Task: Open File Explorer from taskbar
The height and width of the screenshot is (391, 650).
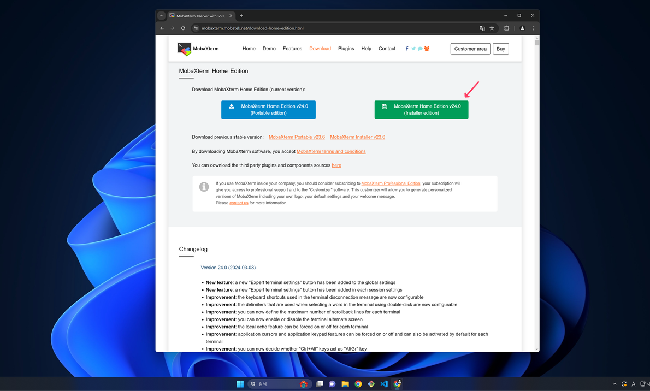Action: coord(345,384)
